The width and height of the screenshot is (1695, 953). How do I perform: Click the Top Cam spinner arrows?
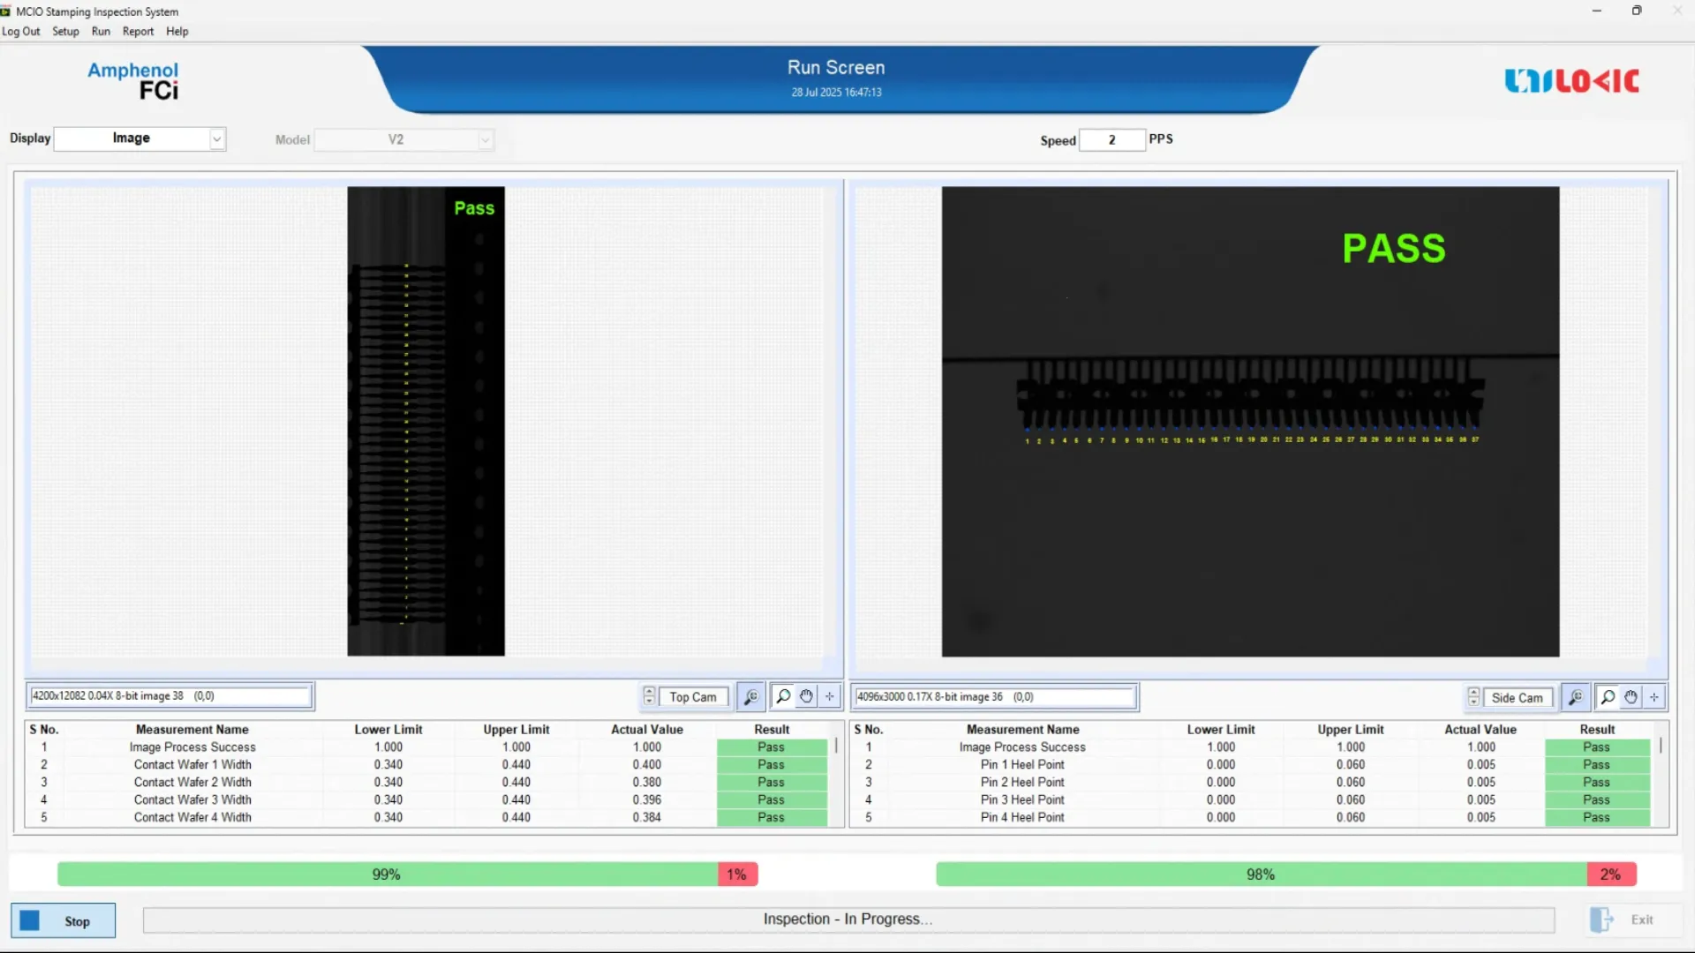[x=649, y=697]
